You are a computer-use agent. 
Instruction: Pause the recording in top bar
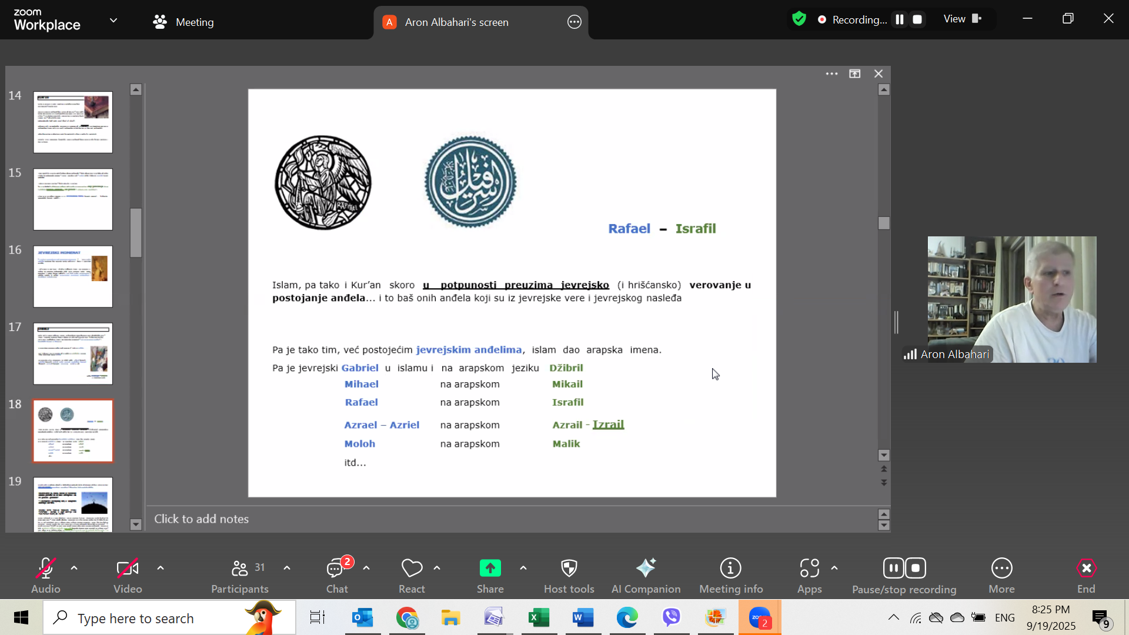tap(900, 19)
